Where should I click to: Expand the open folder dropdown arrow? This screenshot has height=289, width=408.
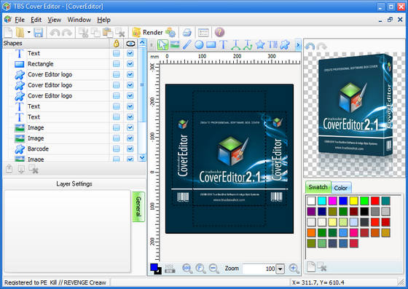[x=29, y=33]
